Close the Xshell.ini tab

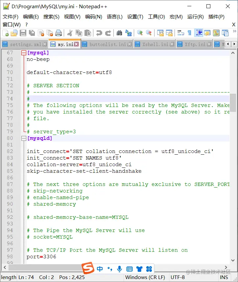172,44
